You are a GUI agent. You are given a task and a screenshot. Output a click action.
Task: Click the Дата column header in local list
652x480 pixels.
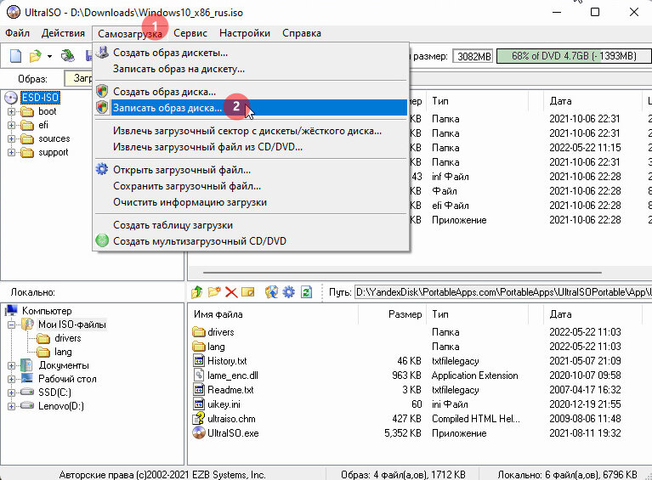(593, 314)
